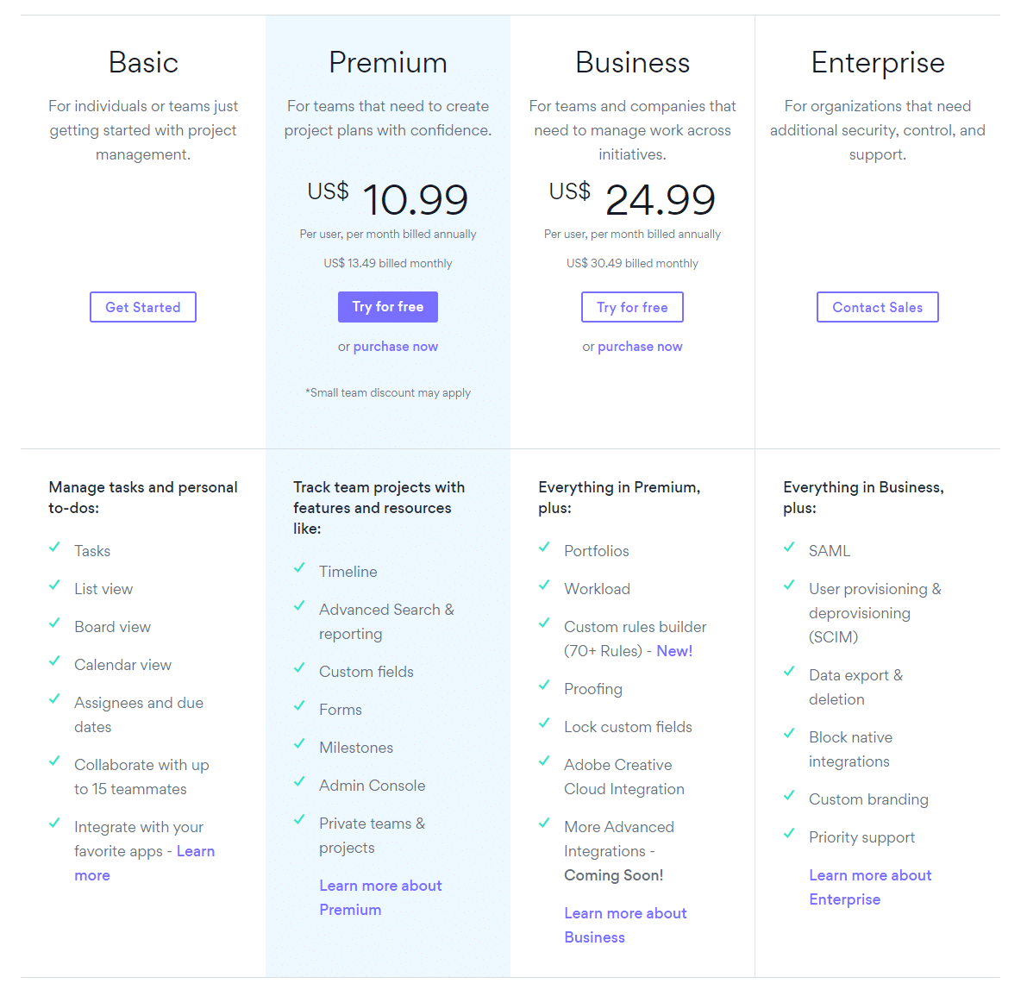The image size is (1027, 996).
Task: Click the checkmark beside Timeline in Premium
Action: [299, 567]
